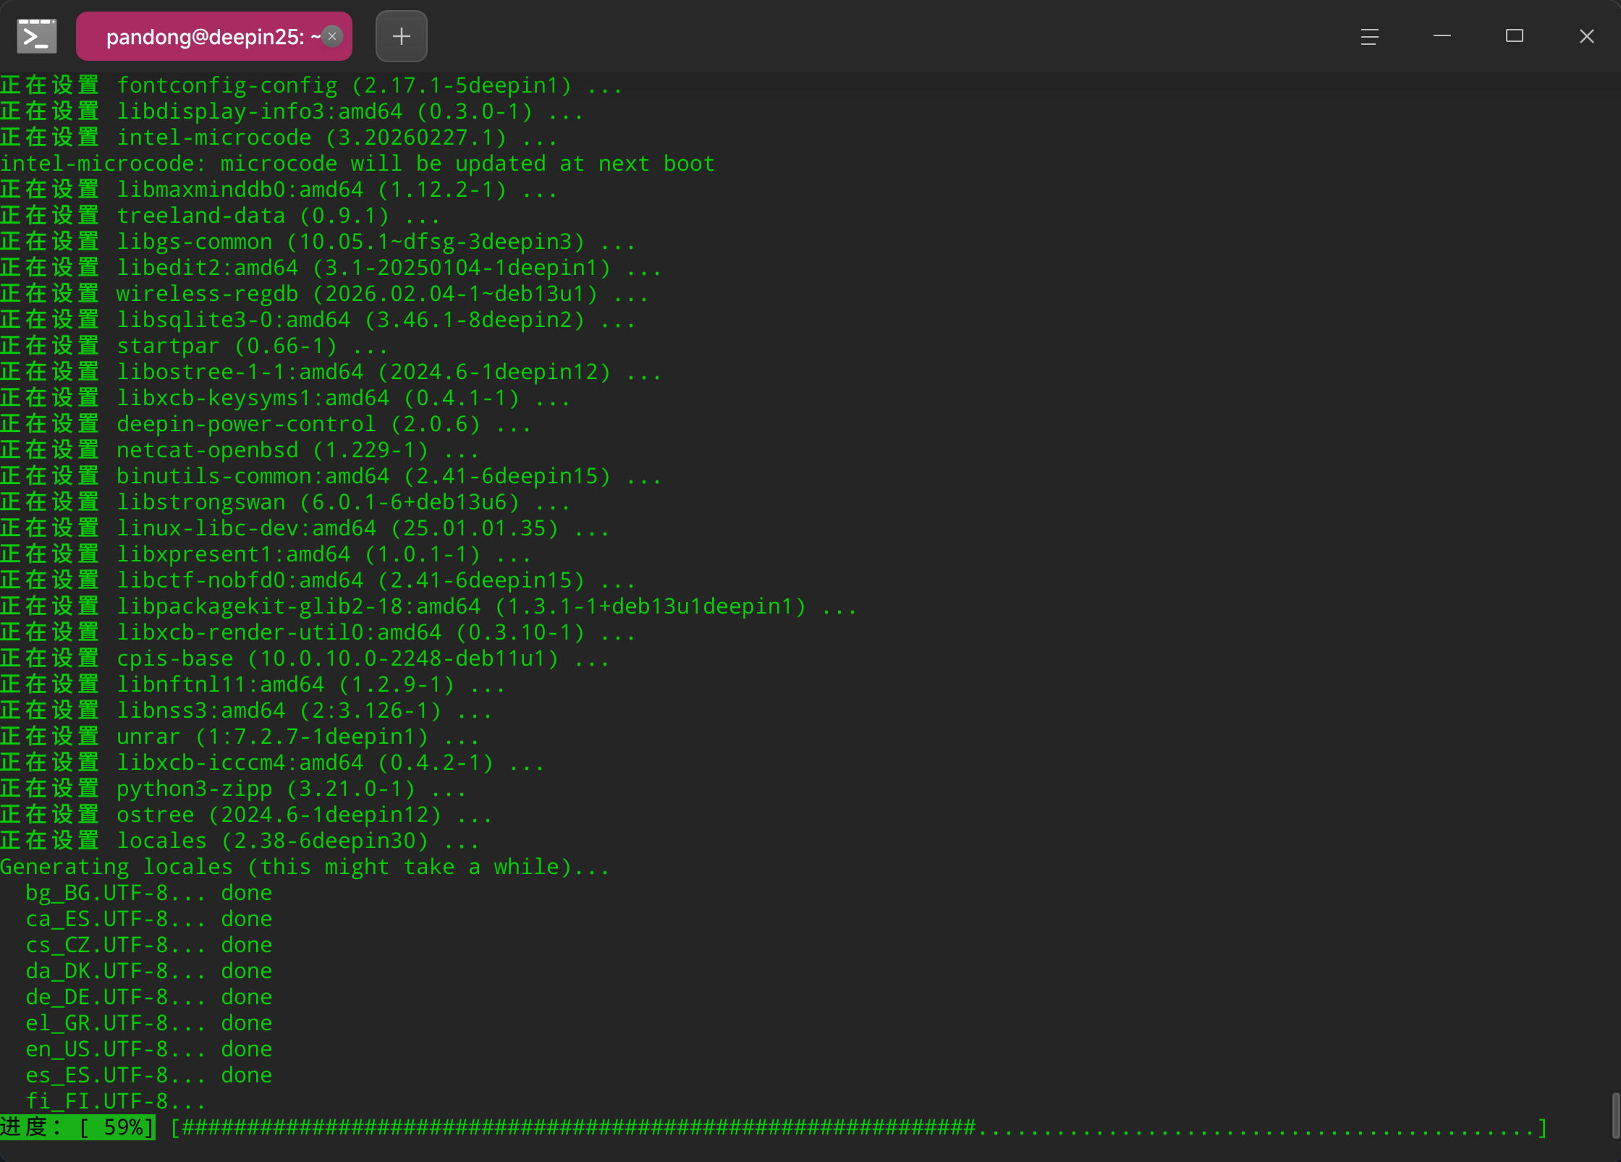
Task: Close the pandong@deepin25 tab
Action: click(x=332, y=36)
